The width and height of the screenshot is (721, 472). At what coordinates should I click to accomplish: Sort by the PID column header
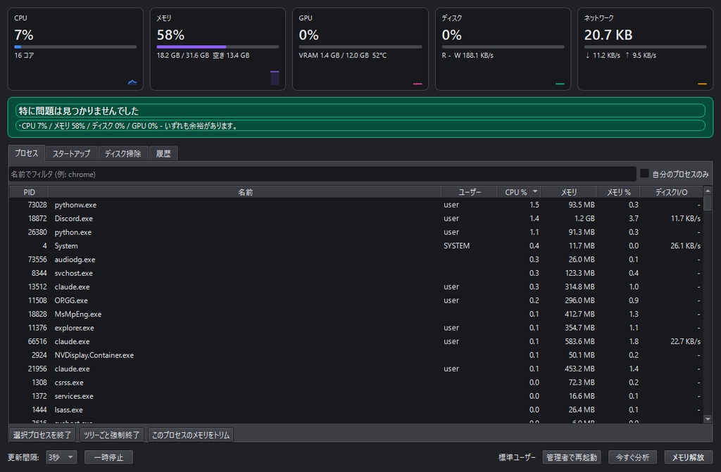tap(29, 192)
